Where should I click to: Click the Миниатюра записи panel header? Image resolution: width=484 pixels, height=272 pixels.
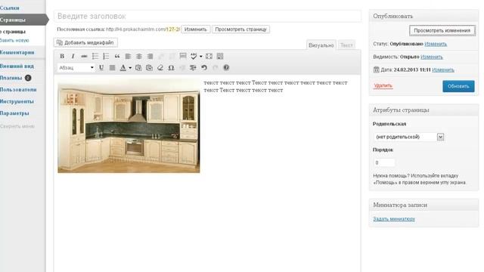423,205
